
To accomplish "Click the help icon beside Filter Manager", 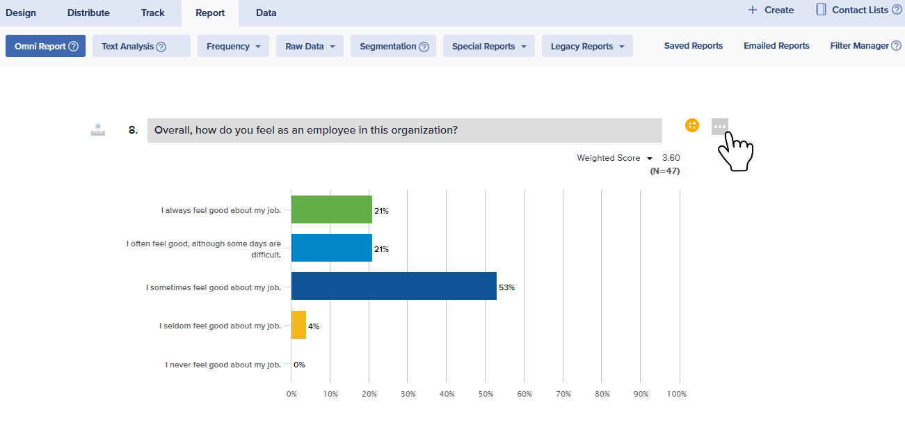I will click(x=896, y=46).
